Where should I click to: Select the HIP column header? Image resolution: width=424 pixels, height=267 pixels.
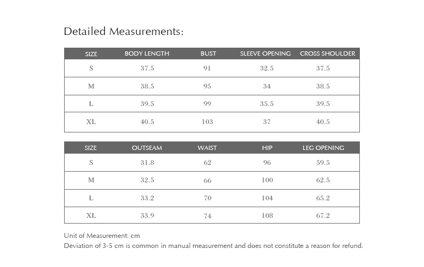coord(267,148)
